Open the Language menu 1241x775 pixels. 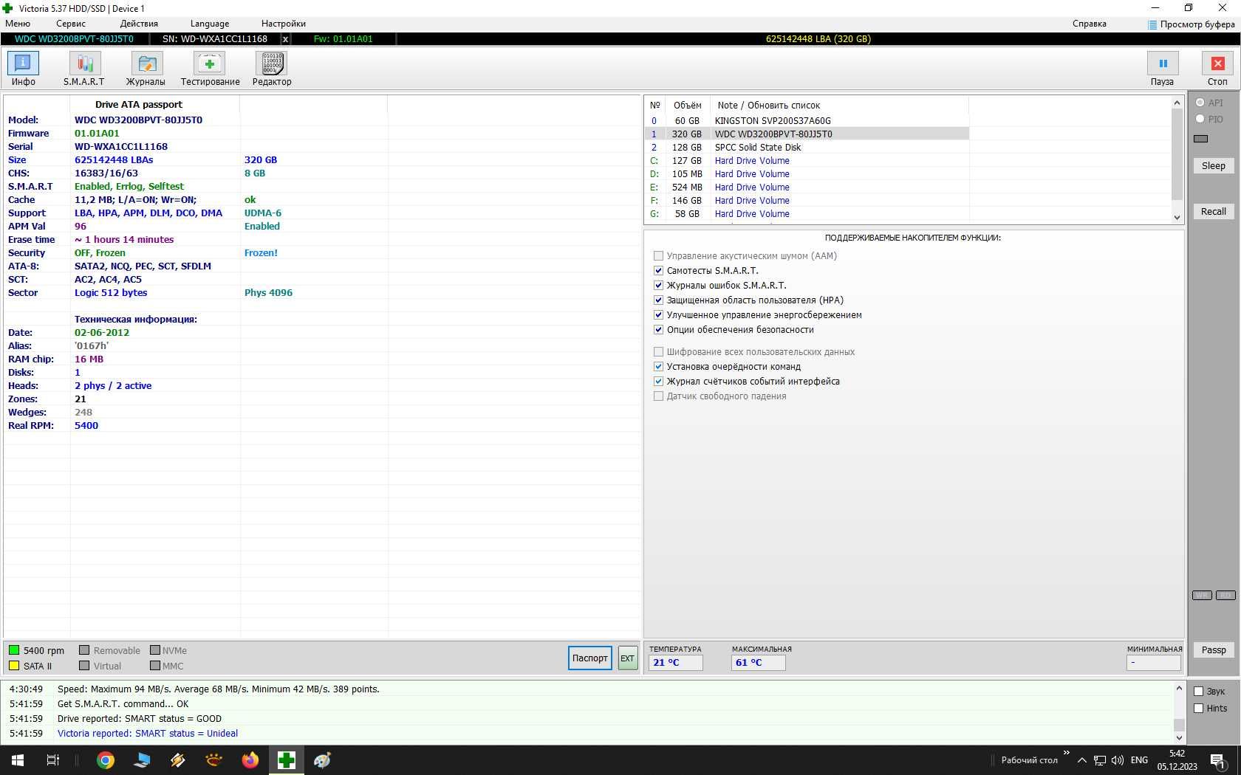pos(210,24)
